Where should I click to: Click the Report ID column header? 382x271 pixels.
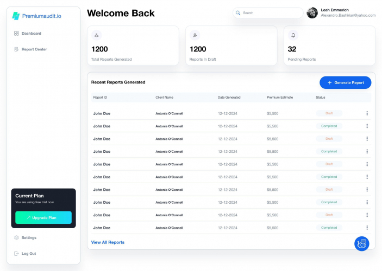100,98
